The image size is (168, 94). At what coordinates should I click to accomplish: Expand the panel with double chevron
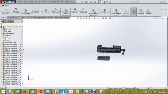22,21
